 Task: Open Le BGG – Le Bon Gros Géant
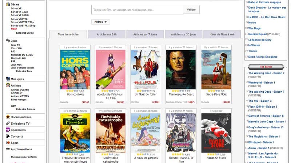pyautogui.click(x=267, y=17)
